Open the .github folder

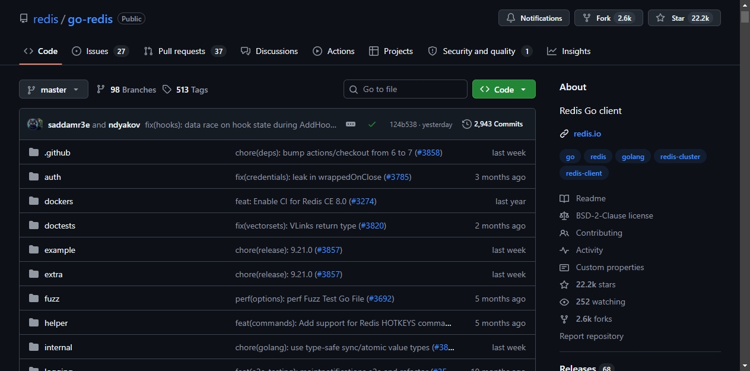[58, 153]
